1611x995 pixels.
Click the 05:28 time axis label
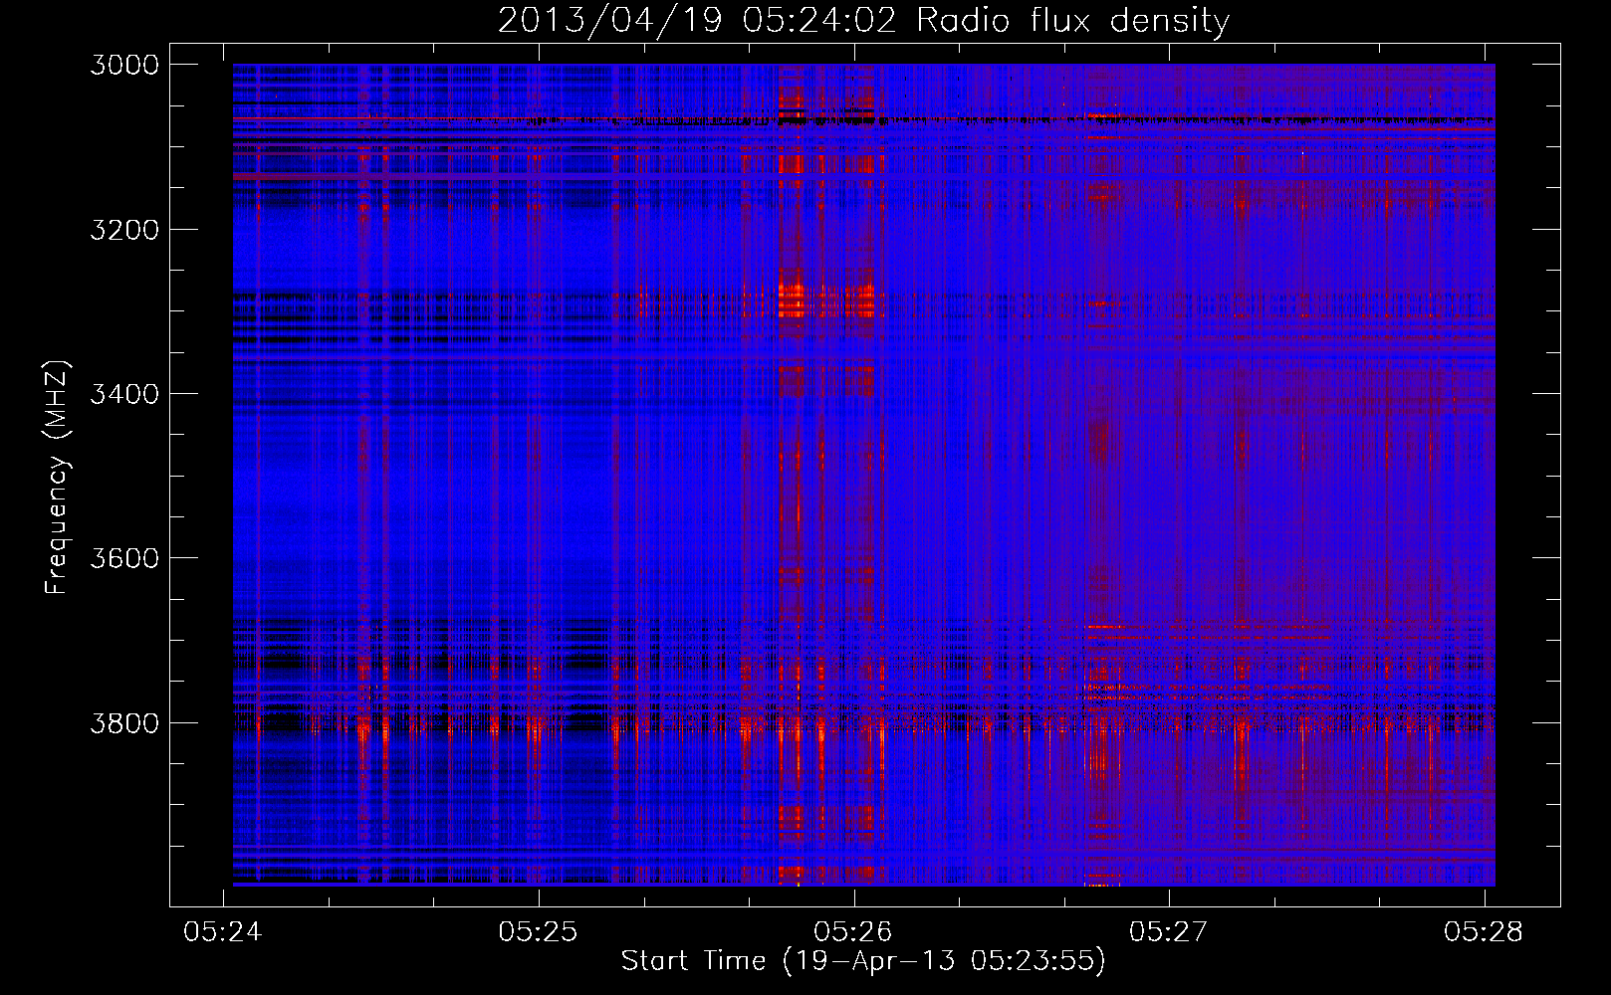click(1484, 931)
